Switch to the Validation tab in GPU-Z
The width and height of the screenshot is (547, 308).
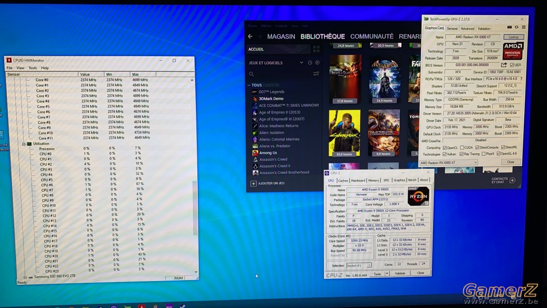(x=484, y=29)
